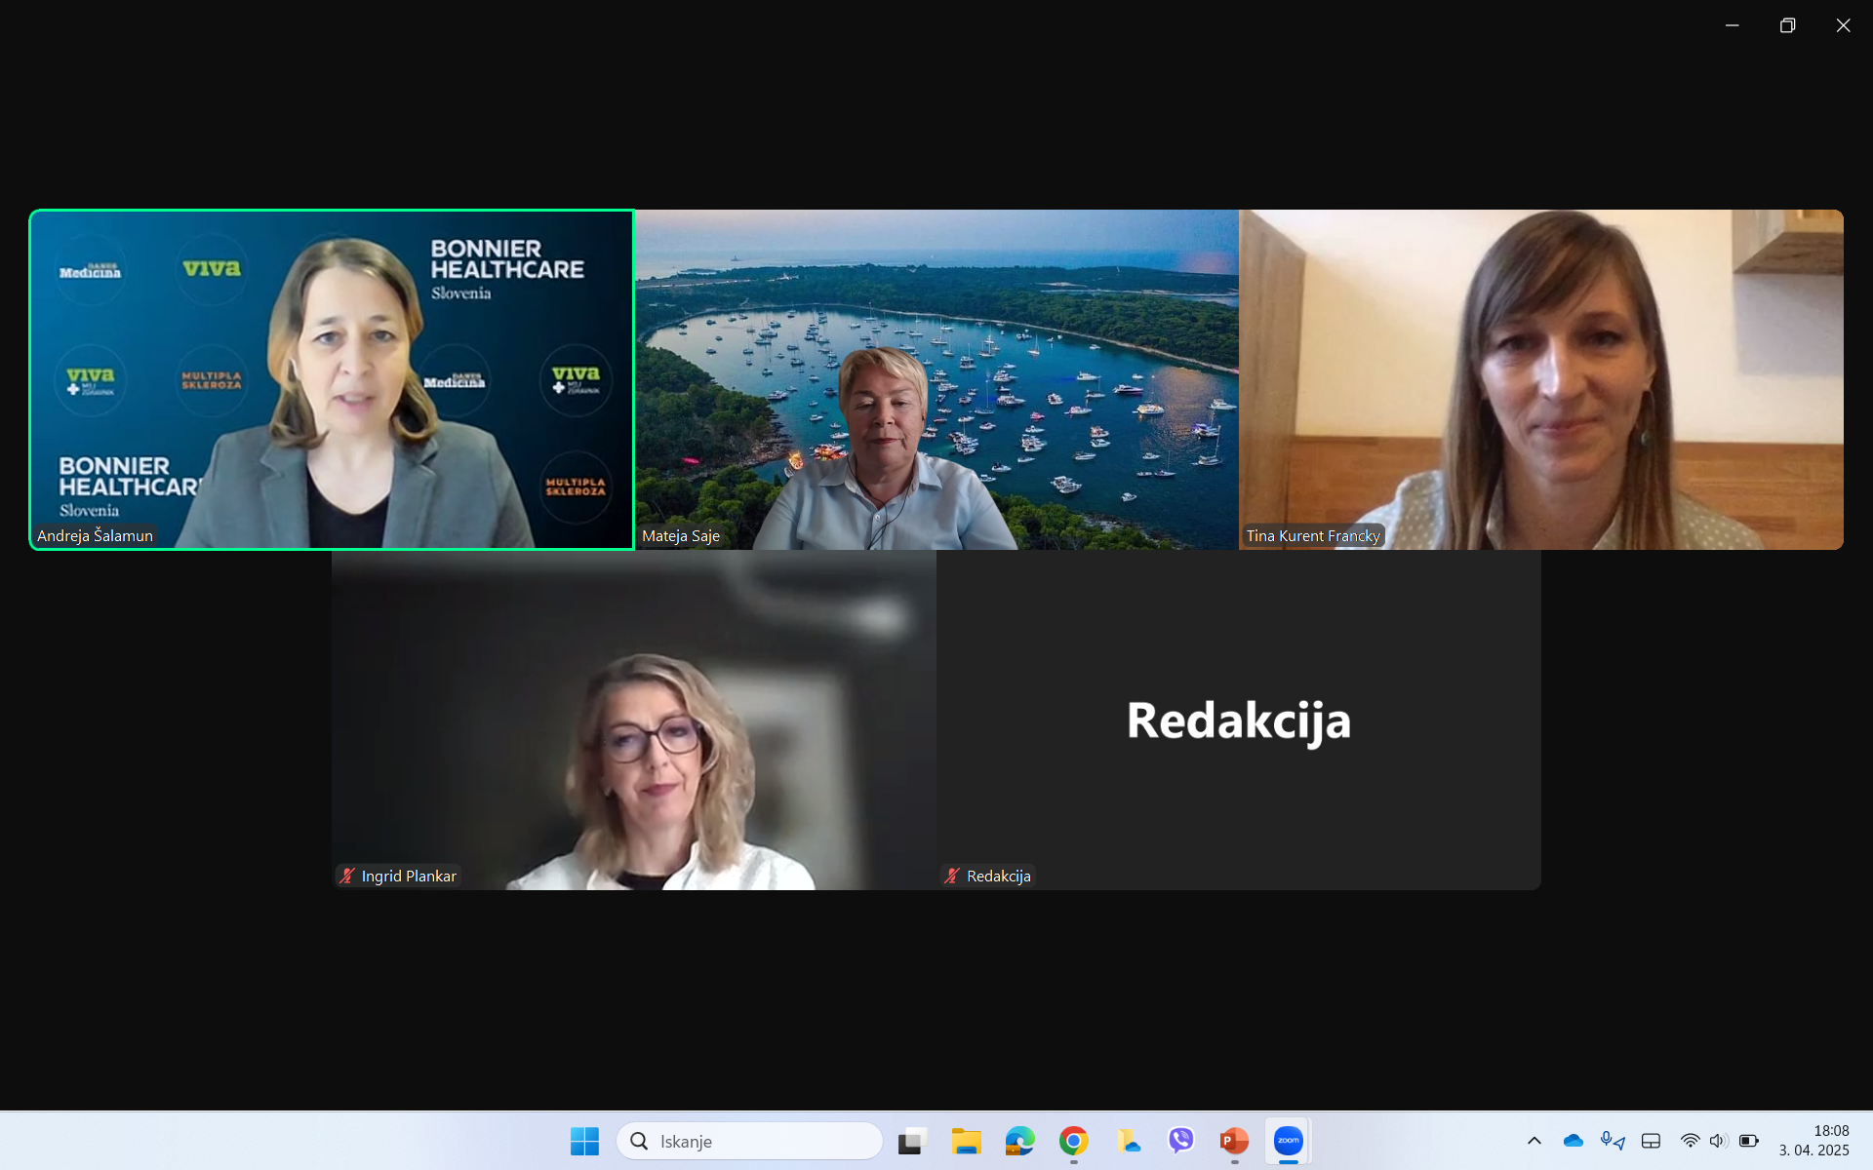
Task: Open Task View from taskbar
Action: click(912, 1141)
